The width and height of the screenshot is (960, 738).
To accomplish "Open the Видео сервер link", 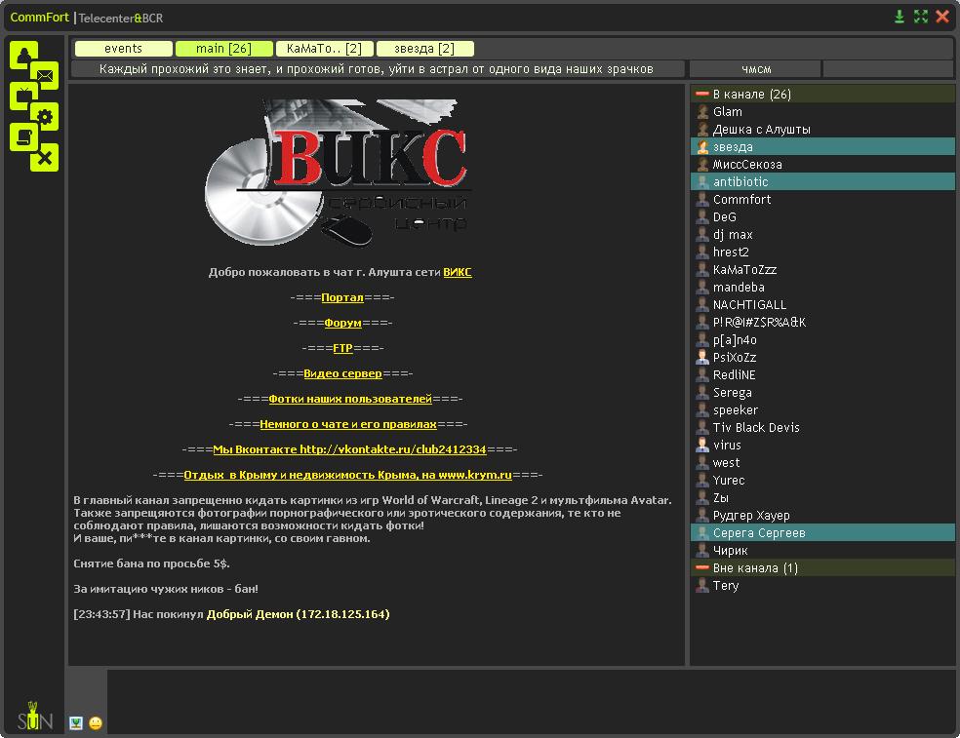I will [342, 373].
